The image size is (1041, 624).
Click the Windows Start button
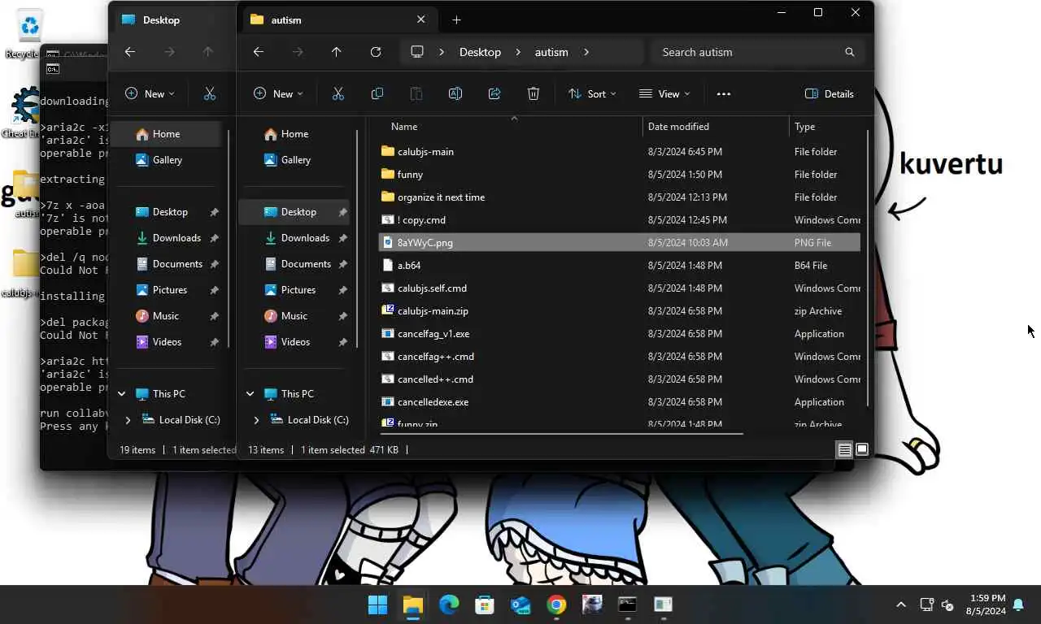pyautogui.click(x=377, y=604)
